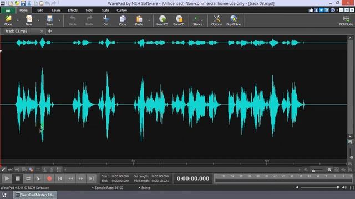Switch to the Suite ribbon tab
This screenshot has height=199, width=355.
[x=105, y=10]
